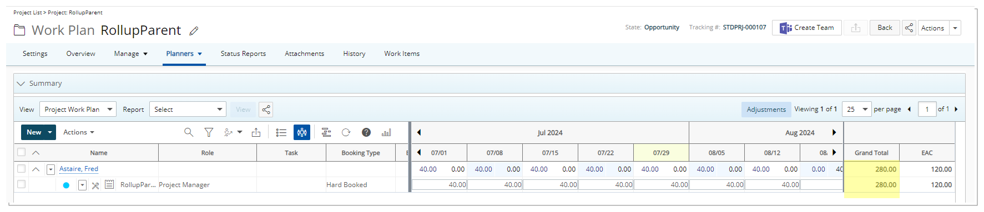Click the blue status dot on RollupParent row
The height and width of the screenshot is (212, 984).
66,185
